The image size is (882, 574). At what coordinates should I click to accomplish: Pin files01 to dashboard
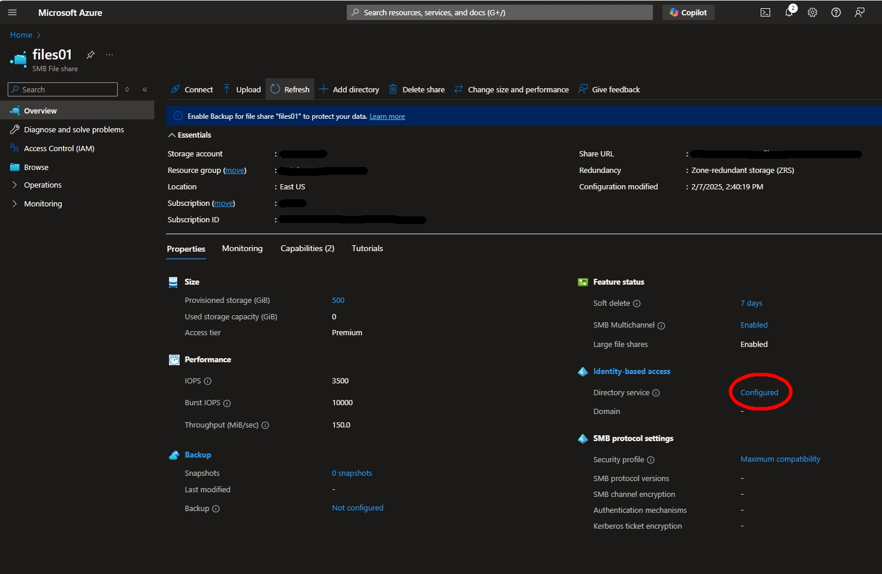[91, 55]
